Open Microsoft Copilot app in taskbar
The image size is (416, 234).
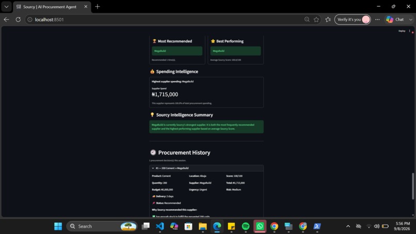click(174, 226)
